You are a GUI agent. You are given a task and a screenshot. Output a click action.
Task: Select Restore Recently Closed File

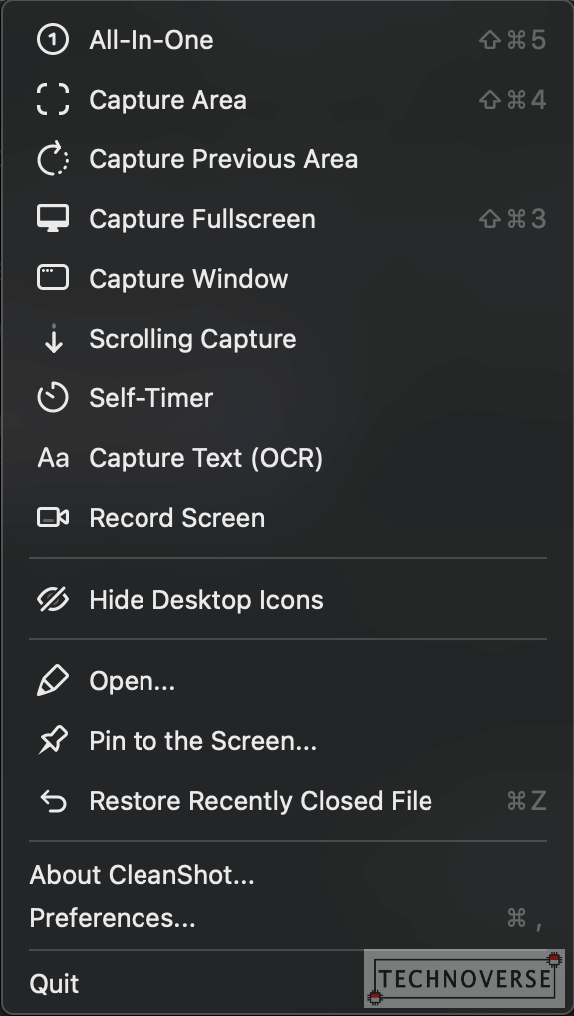coord(287,801)
